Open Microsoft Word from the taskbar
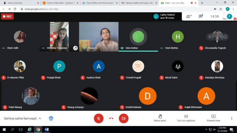The height and width of the screenshot is (133, 237). point(47,130)
